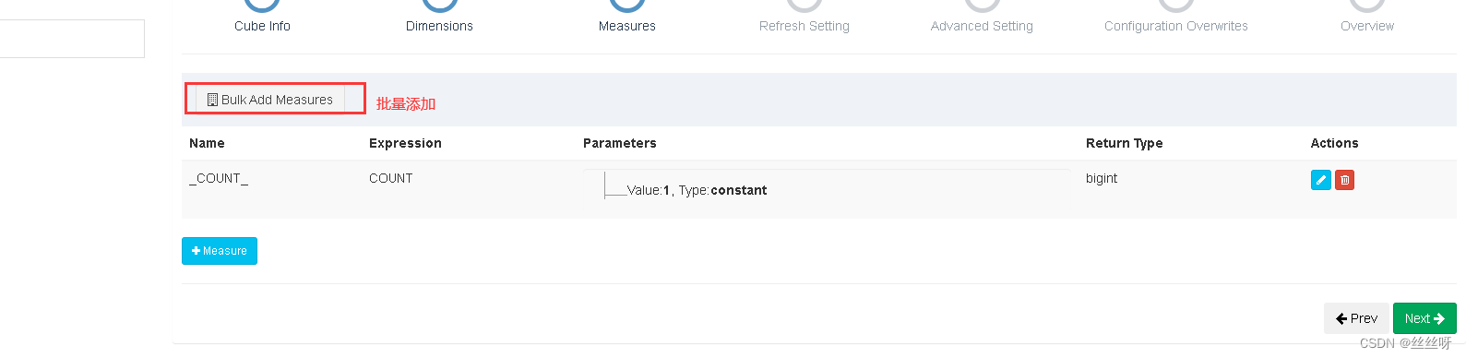The width and height of the screenshot is (1466, 358).
Task: Edit the _COUNT_ measure with pencil icon
Action: click(x=1320, y=180)
